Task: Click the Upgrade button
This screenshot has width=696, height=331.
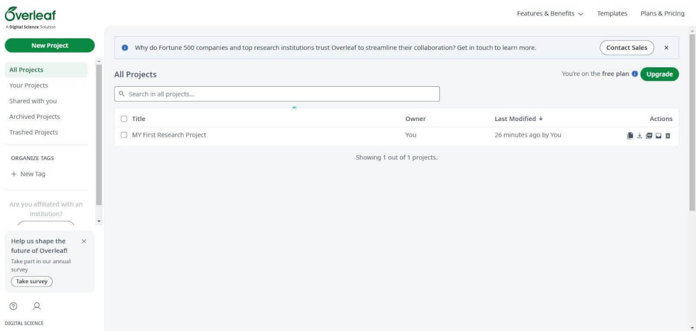Action: [x=659, y=74]
